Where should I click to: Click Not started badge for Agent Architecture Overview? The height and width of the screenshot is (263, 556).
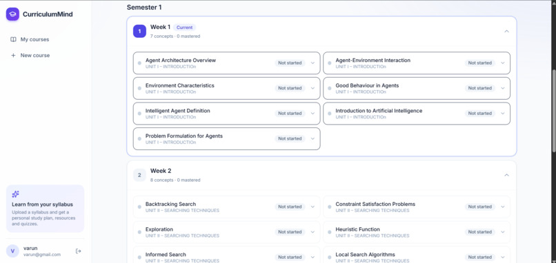[x=290, y=63]
